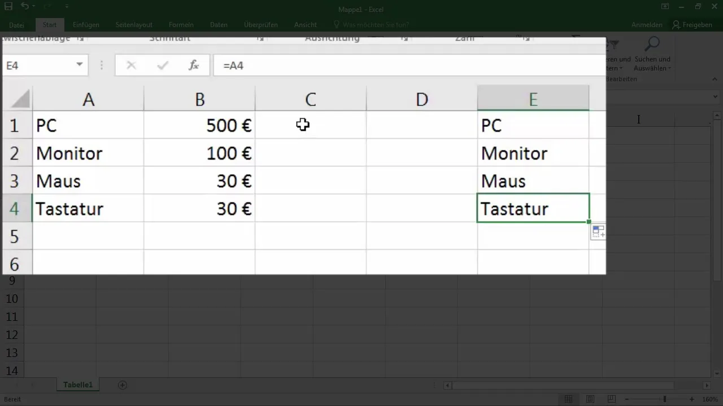The height and width of the screenshot is (406, 723).
Task: Click the vertical scrollbar down arrow
Action: click(718, 373)
